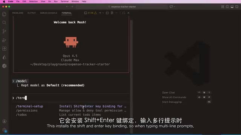Open the Explorer view in activity bar

pyautogui.click(x=4, y=14)
